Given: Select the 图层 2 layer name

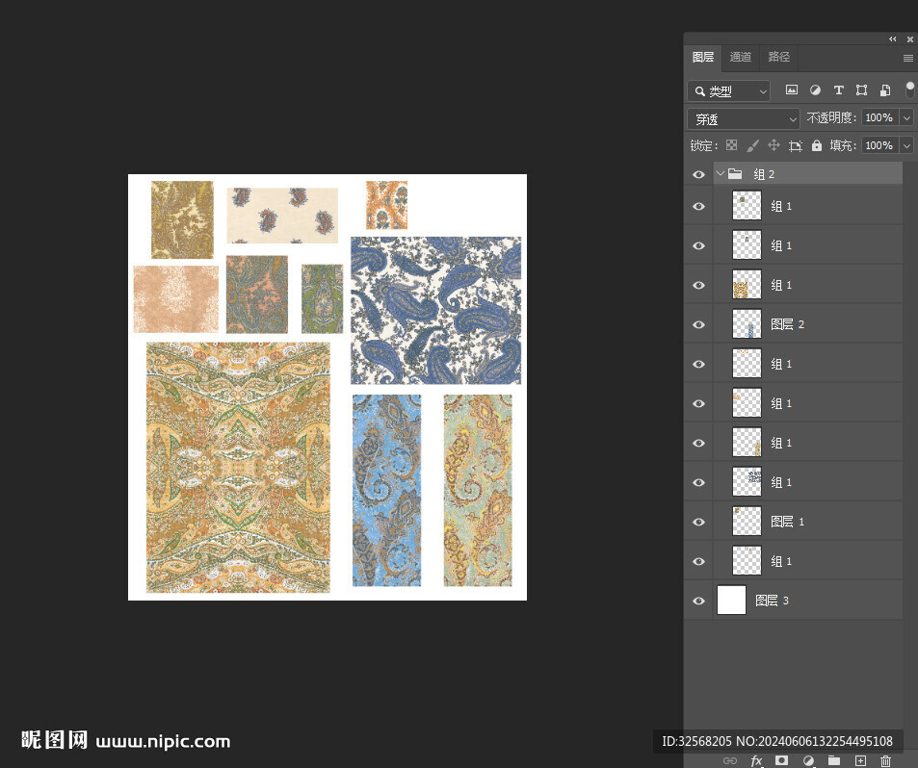Looking at the screenshot, I should click(x=787, y=324).
